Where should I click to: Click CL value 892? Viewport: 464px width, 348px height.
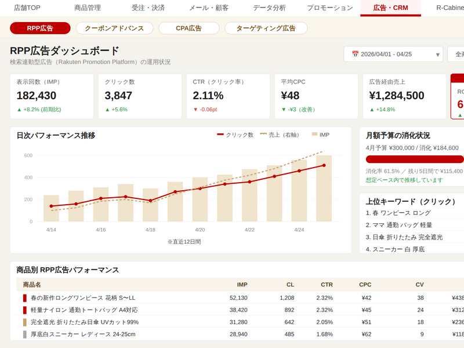click(x=289, y=310)
